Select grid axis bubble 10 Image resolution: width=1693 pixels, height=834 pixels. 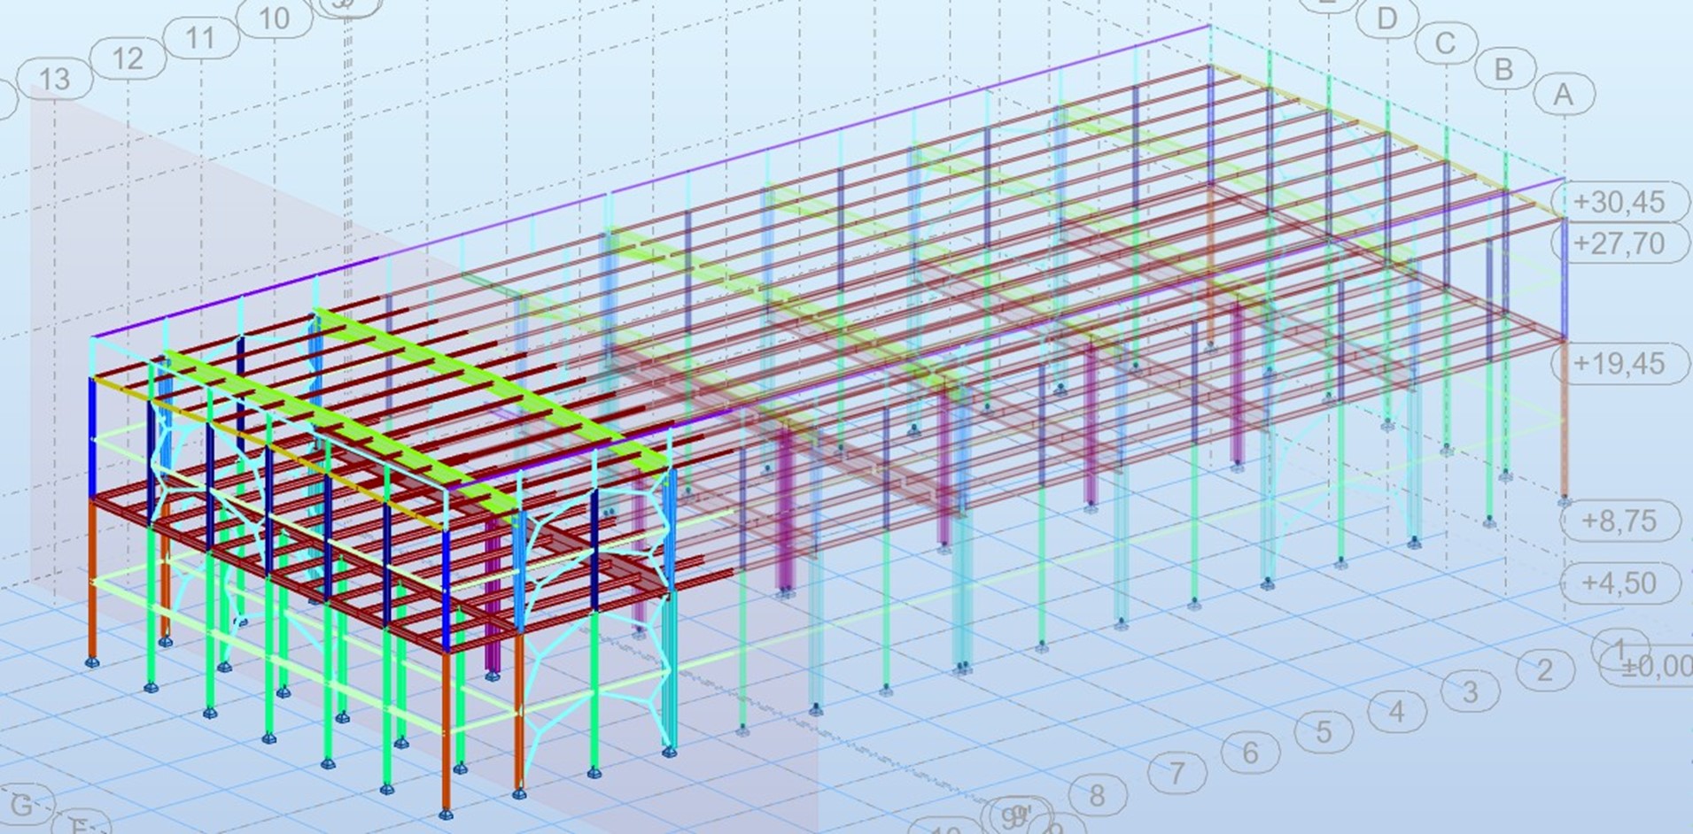coord(275,18)
